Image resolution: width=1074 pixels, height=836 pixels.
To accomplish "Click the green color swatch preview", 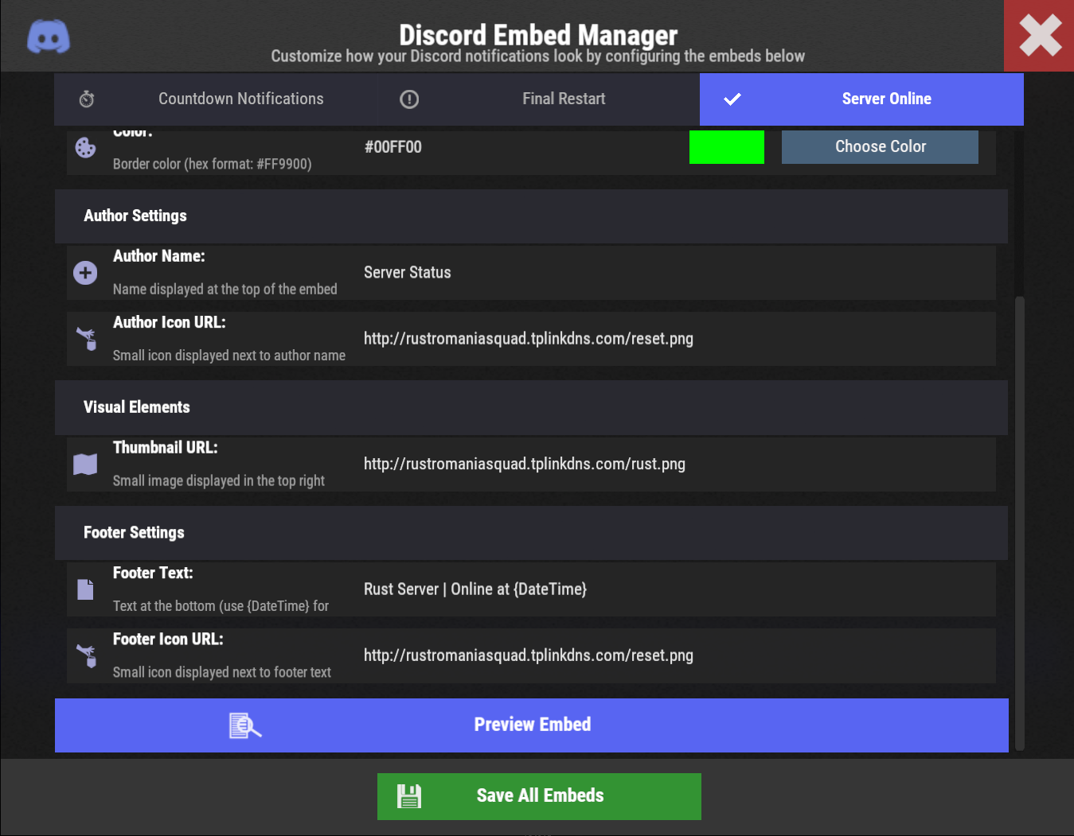I will (x=727, y=147).
